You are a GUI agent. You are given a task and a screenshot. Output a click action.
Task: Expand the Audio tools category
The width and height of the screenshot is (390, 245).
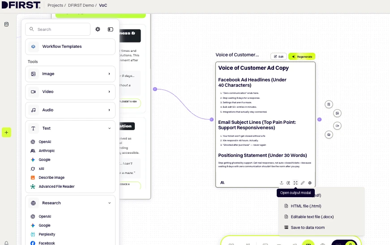(x=70, y=110)
